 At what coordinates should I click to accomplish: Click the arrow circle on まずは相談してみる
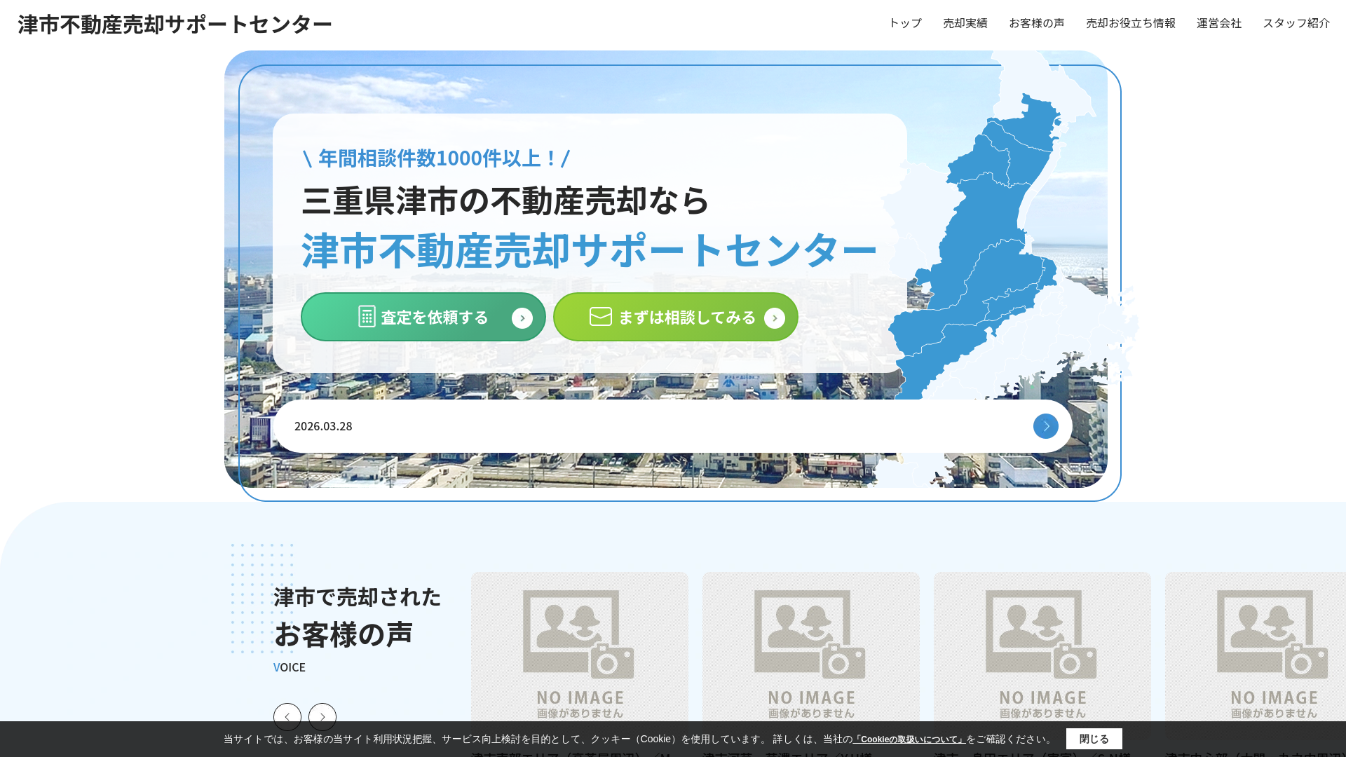click(775, 318)
